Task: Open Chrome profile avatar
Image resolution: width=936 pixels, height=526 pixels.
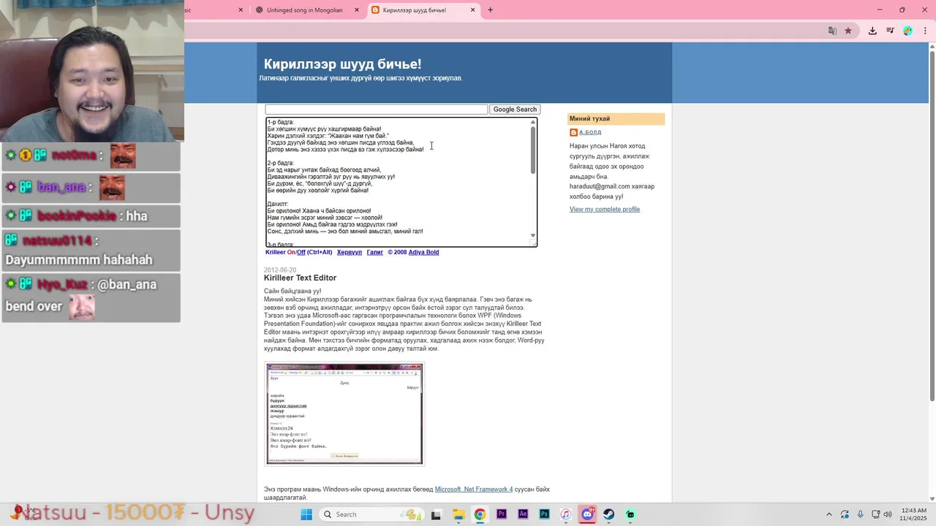Action: [x=907, y=31]
